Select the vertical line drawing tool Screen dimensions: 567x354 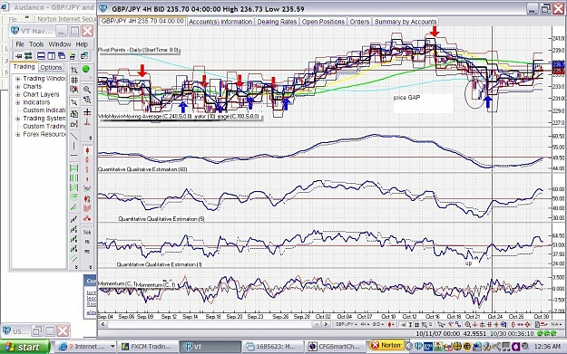74,146
